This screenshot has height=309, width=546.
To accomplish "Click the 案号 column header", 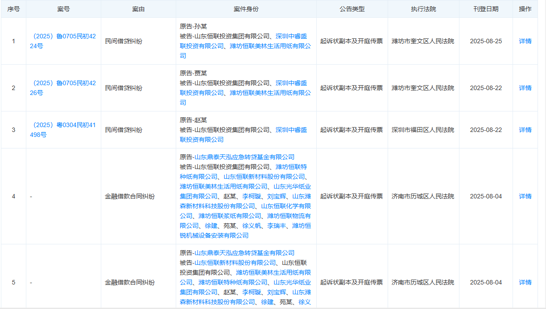I will (64, 9).
